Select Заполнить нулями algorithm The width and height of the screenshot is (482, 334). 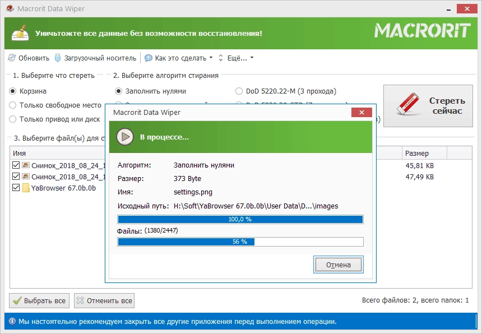click(x=118, y=91)
